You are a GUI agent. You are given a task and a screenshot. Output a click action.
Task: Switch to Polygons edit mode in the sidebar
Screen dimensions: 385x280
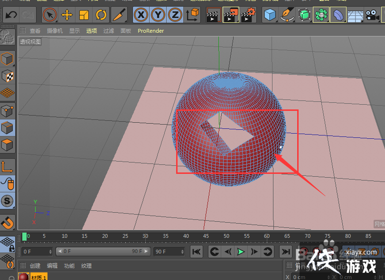click(8, 145)
